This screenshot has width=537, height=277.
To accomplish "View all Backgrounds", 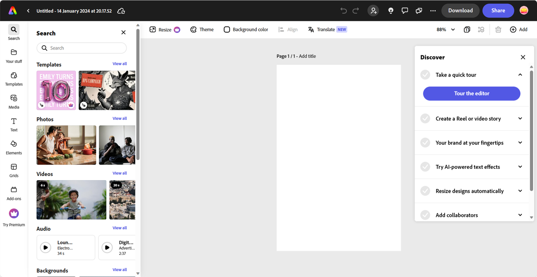I will pos(120,270).
